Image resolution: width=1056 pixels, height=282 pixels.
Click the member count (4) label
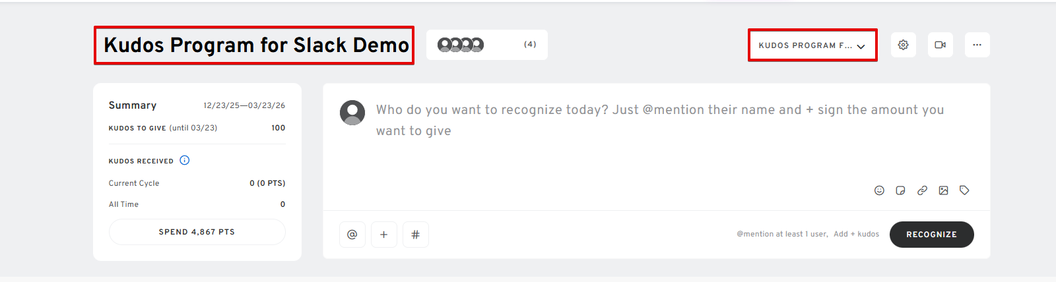click(530, 45)
